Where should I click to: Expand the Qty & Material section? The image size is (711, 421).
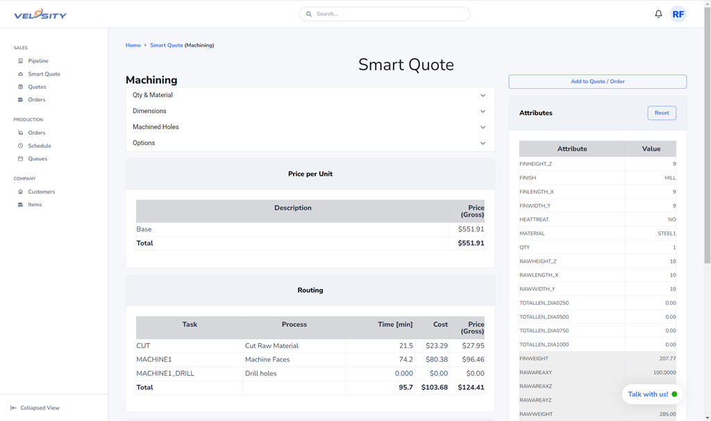309,95
